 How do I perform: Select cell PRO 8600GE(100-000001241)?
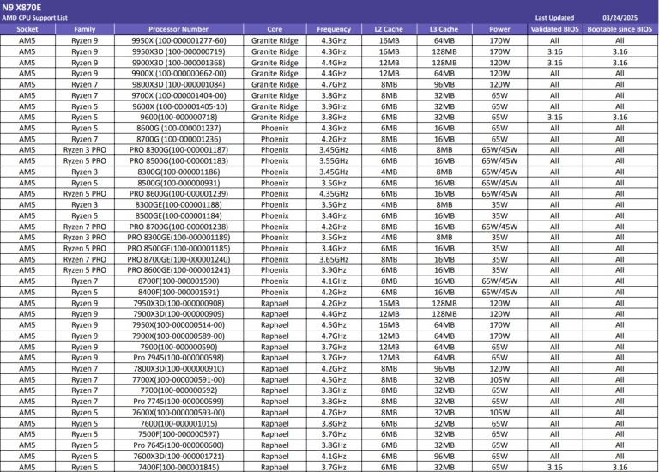click(x=178, y=270)
